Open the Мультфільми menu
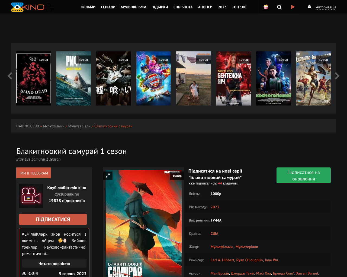347x277 pixels. pos(133,7)
